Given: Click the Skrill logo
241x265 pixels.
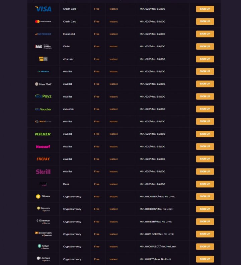Looking at the screenshot, I should [43, 172].
